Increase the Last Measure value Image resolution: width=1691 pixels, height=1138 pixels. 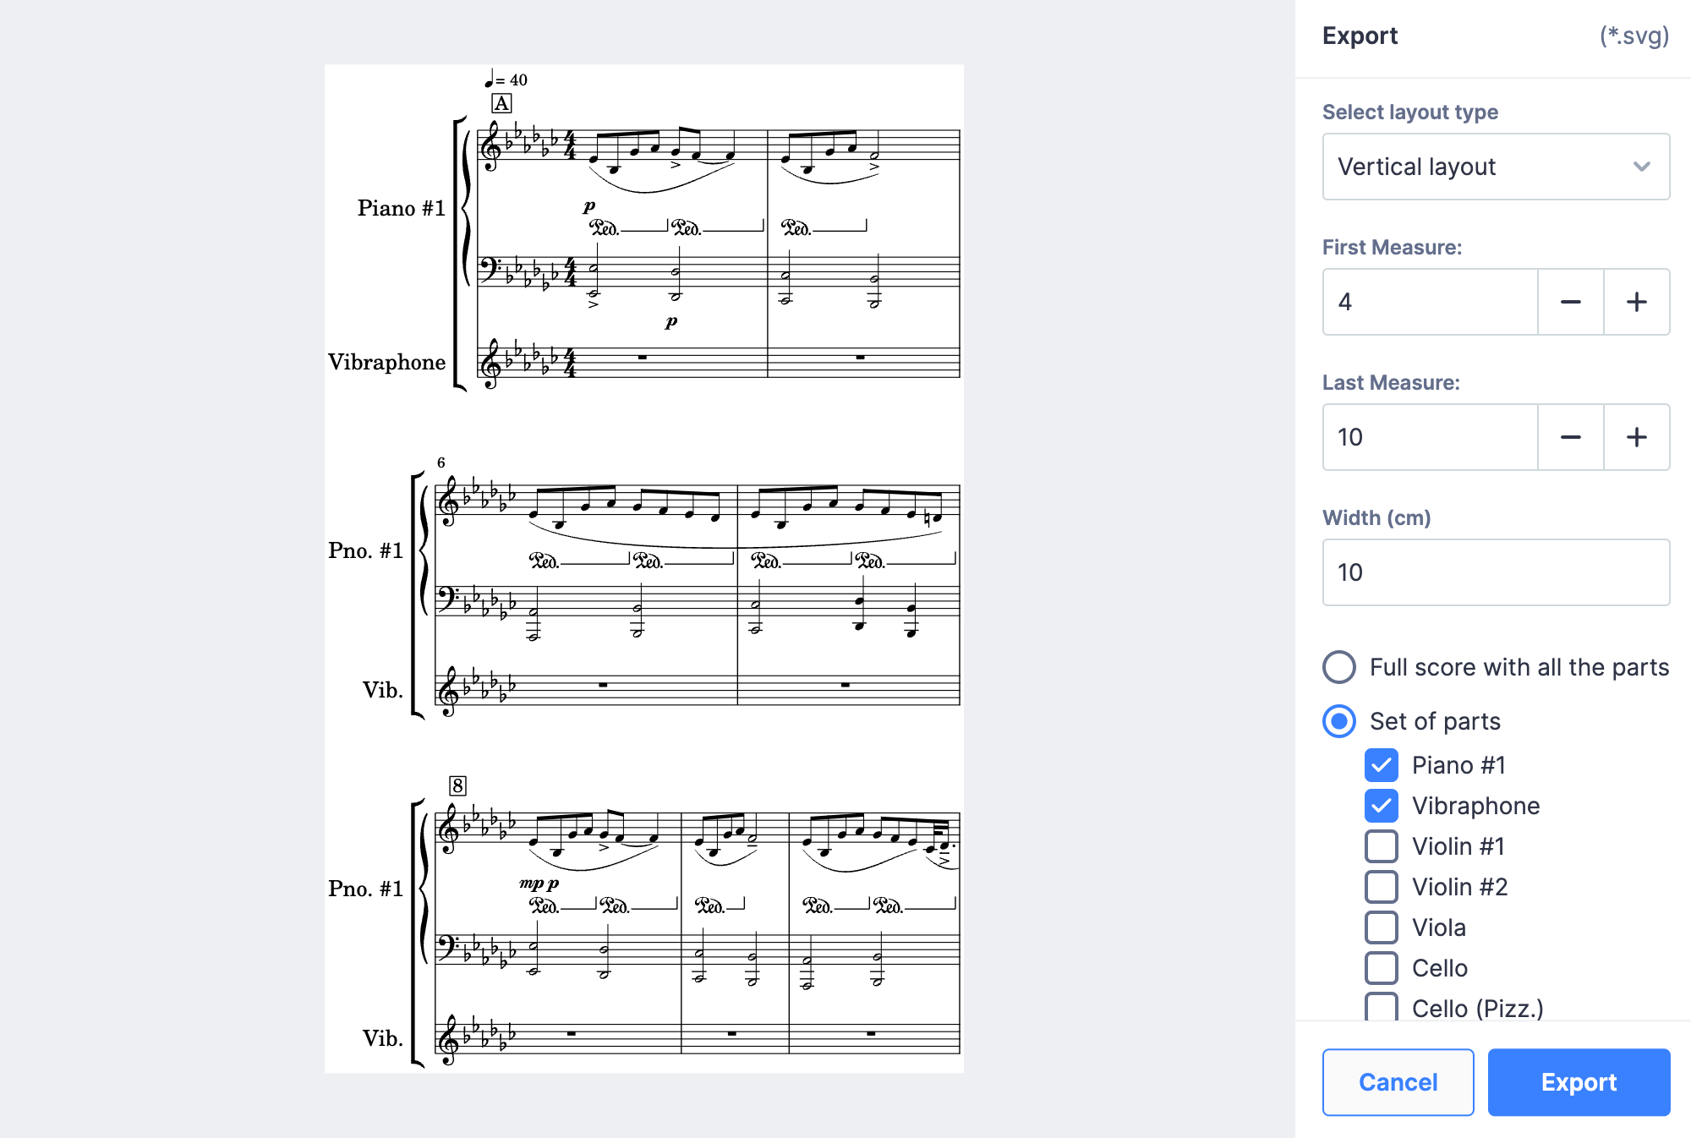pos(1637,437)
